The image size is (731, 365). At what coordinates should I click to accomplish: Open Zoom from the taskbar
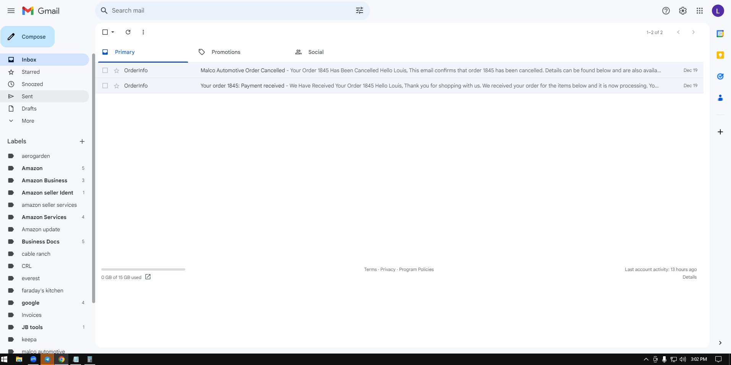(33, 359)
